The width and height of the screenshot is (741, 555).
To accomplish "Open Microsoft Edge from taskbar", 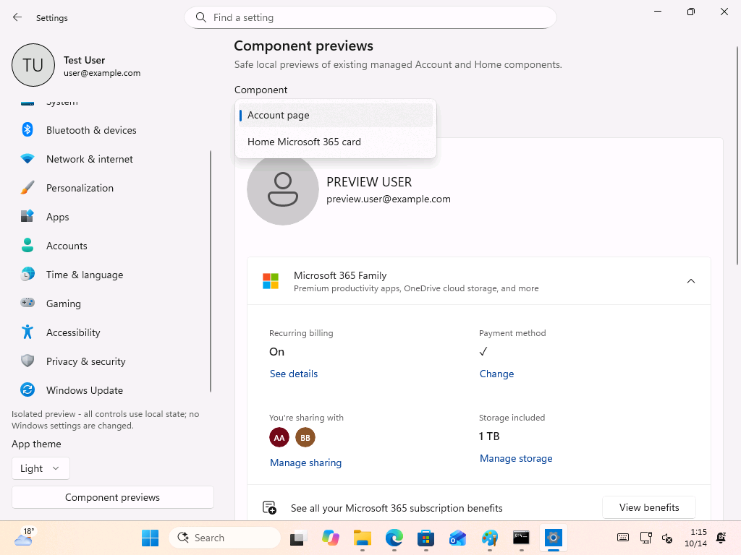I will point(394,538).
